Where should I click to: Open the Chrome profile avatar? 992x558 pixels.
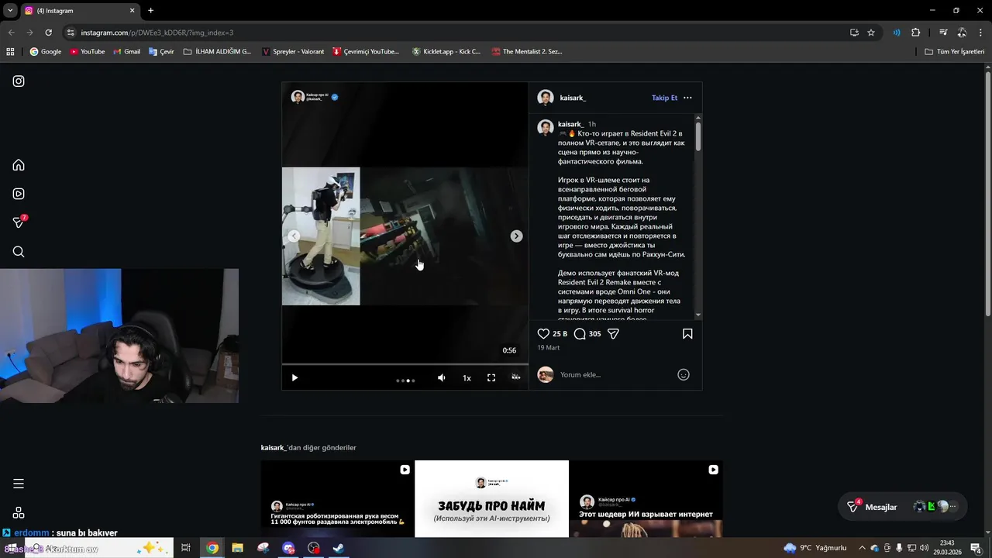962,33
